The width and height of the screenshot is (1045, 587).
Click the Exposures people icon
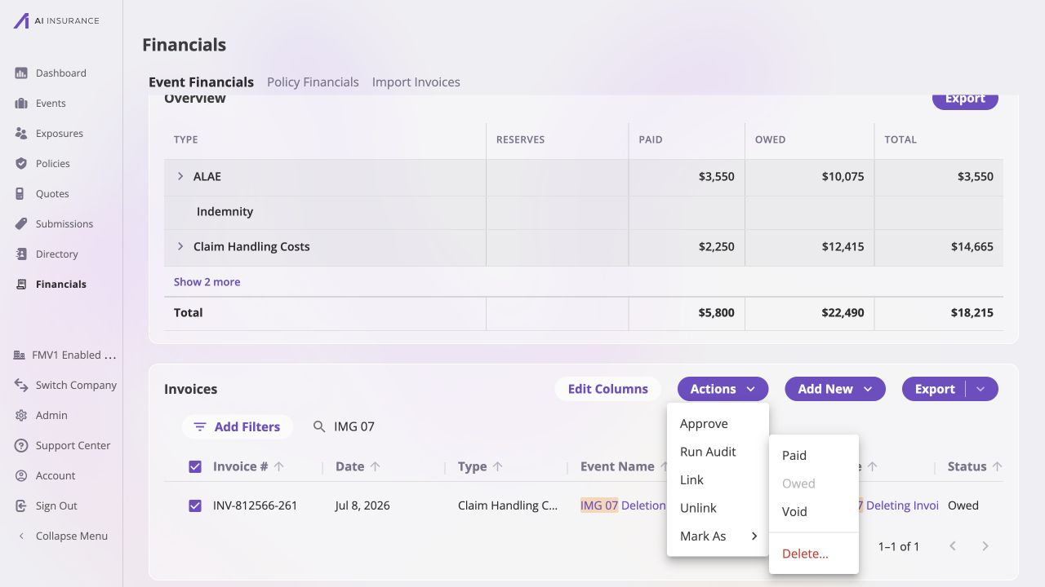[x=21, y=134]
